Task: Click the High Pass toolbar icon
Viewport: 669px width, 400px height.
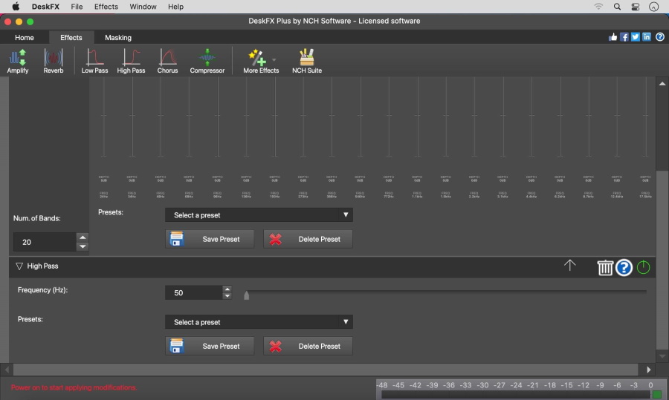Action: (131, 61)
